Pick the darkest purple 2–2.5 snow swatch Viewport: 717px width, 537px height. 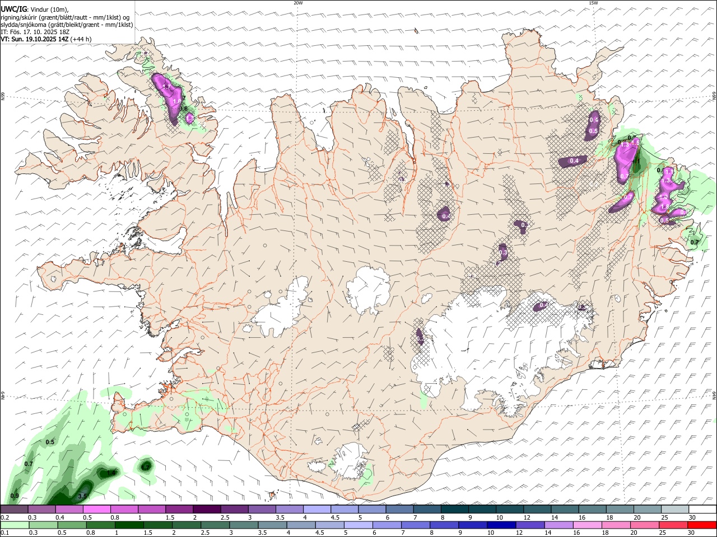point(207,510)
